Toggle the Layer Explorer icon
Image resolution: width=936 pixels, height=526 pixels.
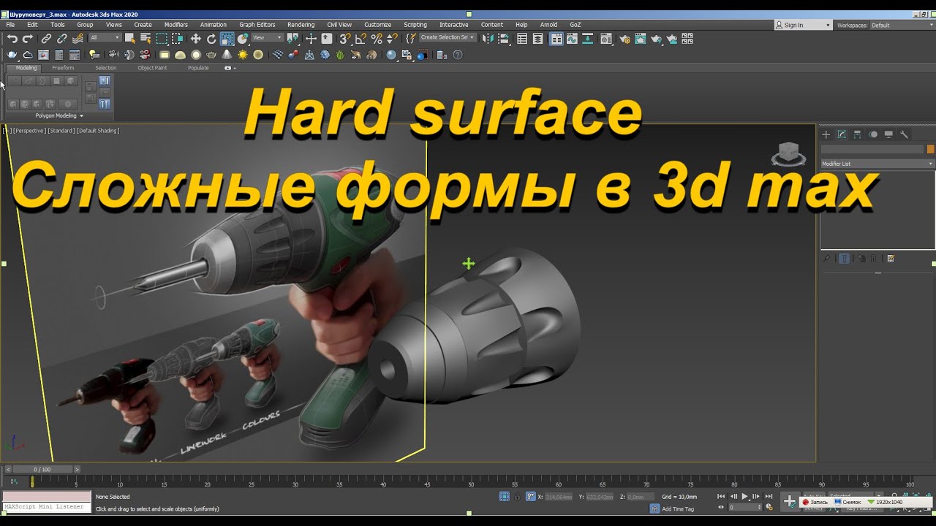tap(537, 39)
